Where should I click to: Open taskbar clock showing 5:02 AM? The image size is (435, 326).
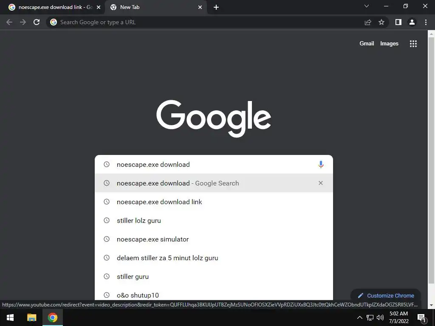point(398,318)
